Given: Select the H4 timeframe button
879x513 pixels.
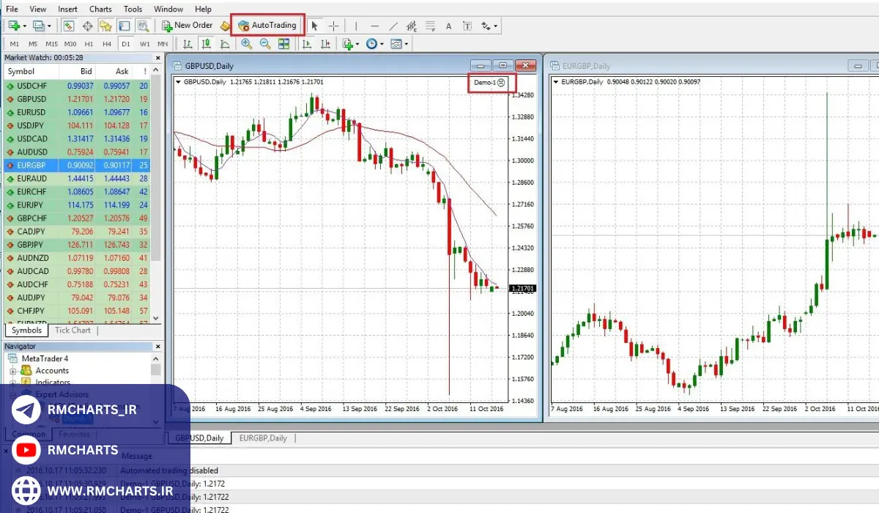Looking at the screenshot, I should coord(107,44).
